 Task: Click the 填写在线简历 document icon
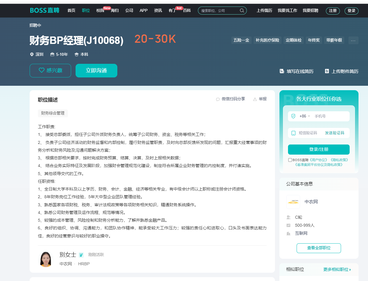pyautogui.click(x=282, y=71)
